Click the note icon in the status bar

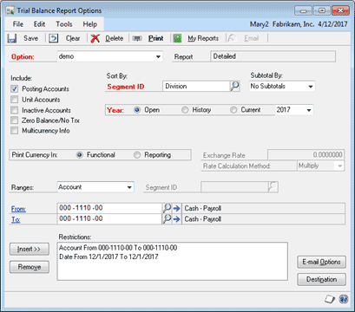[329, 299]
